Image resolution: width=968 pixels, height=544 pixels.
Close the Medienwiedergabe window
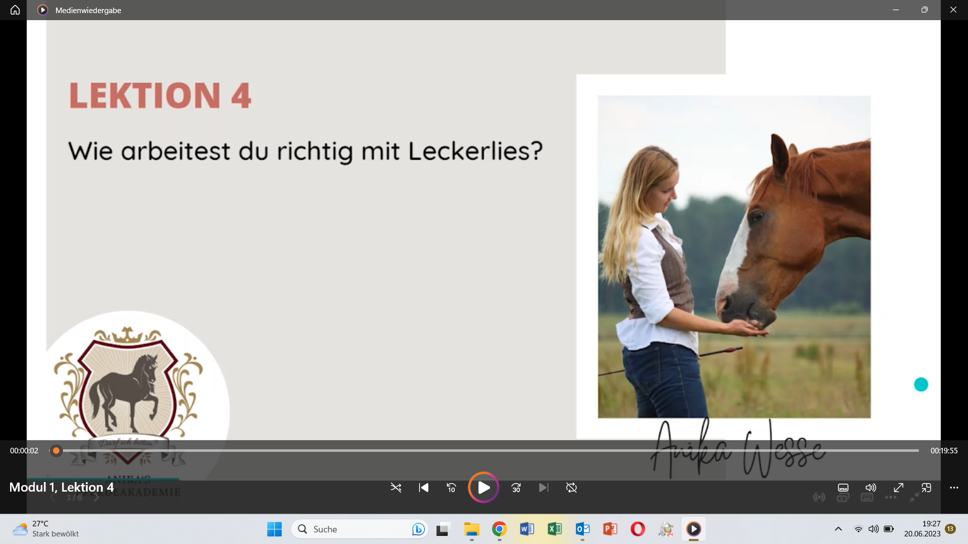(953, 10)
